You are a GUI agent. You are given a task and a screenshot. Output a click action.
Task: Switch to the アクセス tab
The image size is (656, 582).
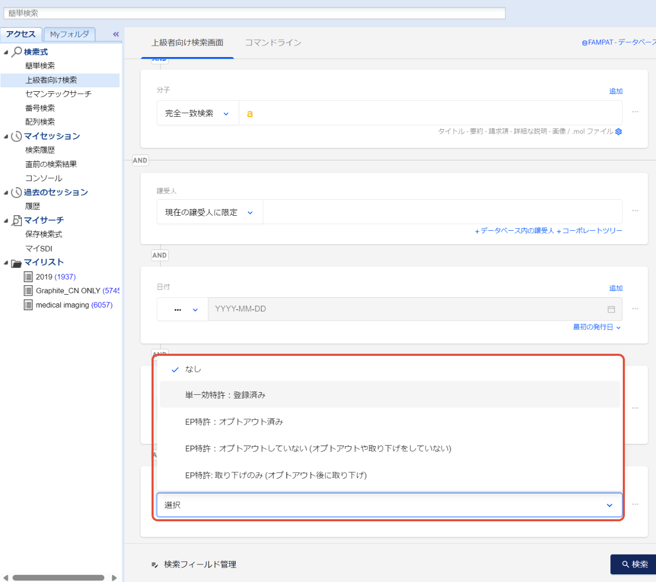(x=21, y=34)
